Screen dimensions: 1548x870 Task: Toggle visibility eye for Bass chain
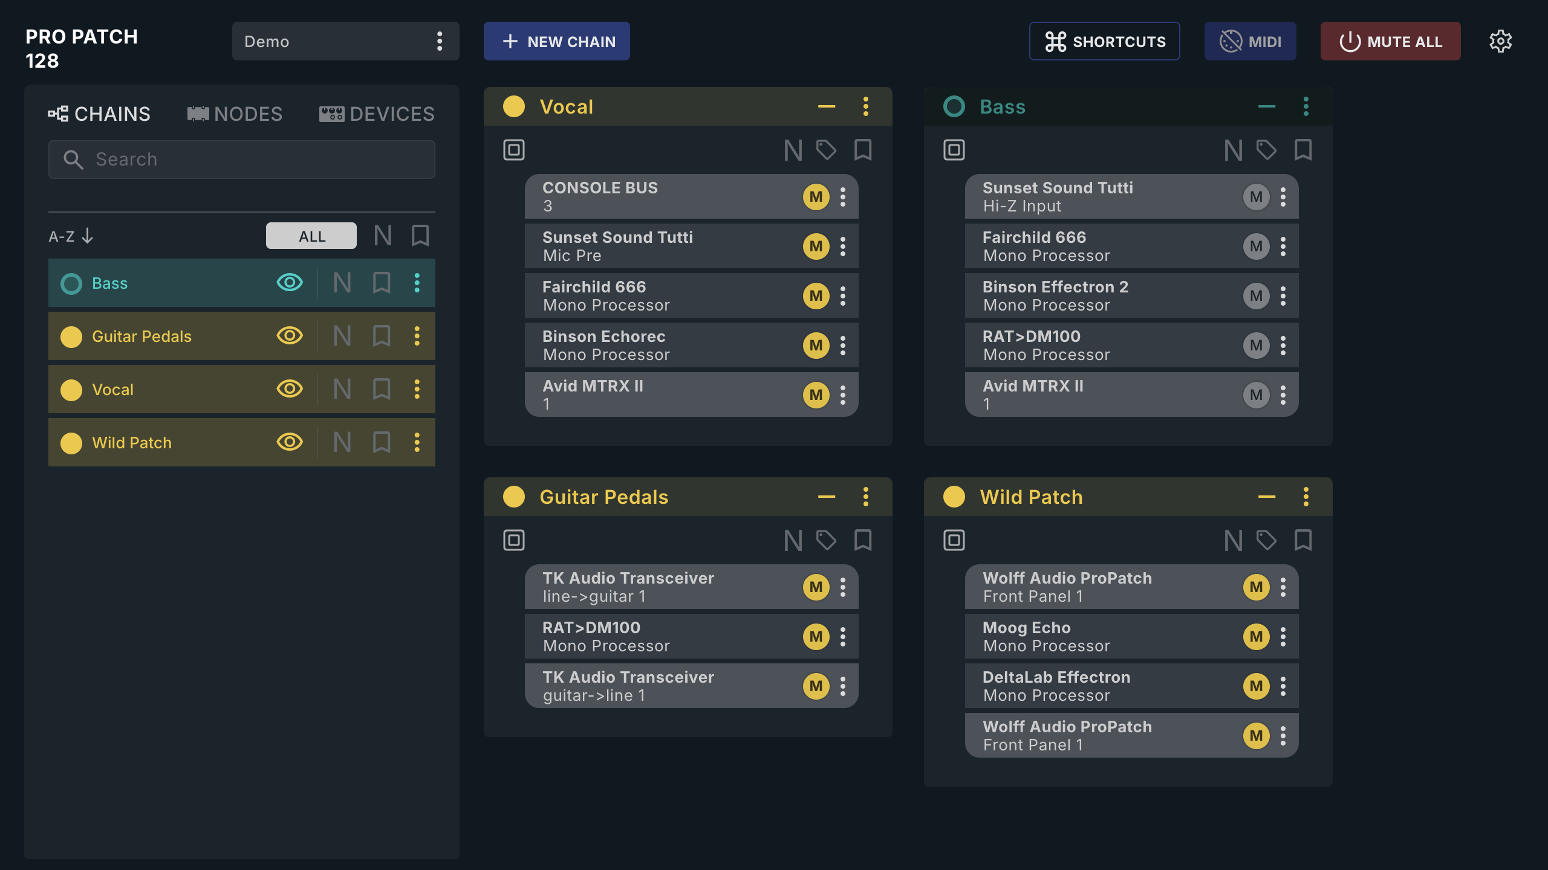point(290,282)
